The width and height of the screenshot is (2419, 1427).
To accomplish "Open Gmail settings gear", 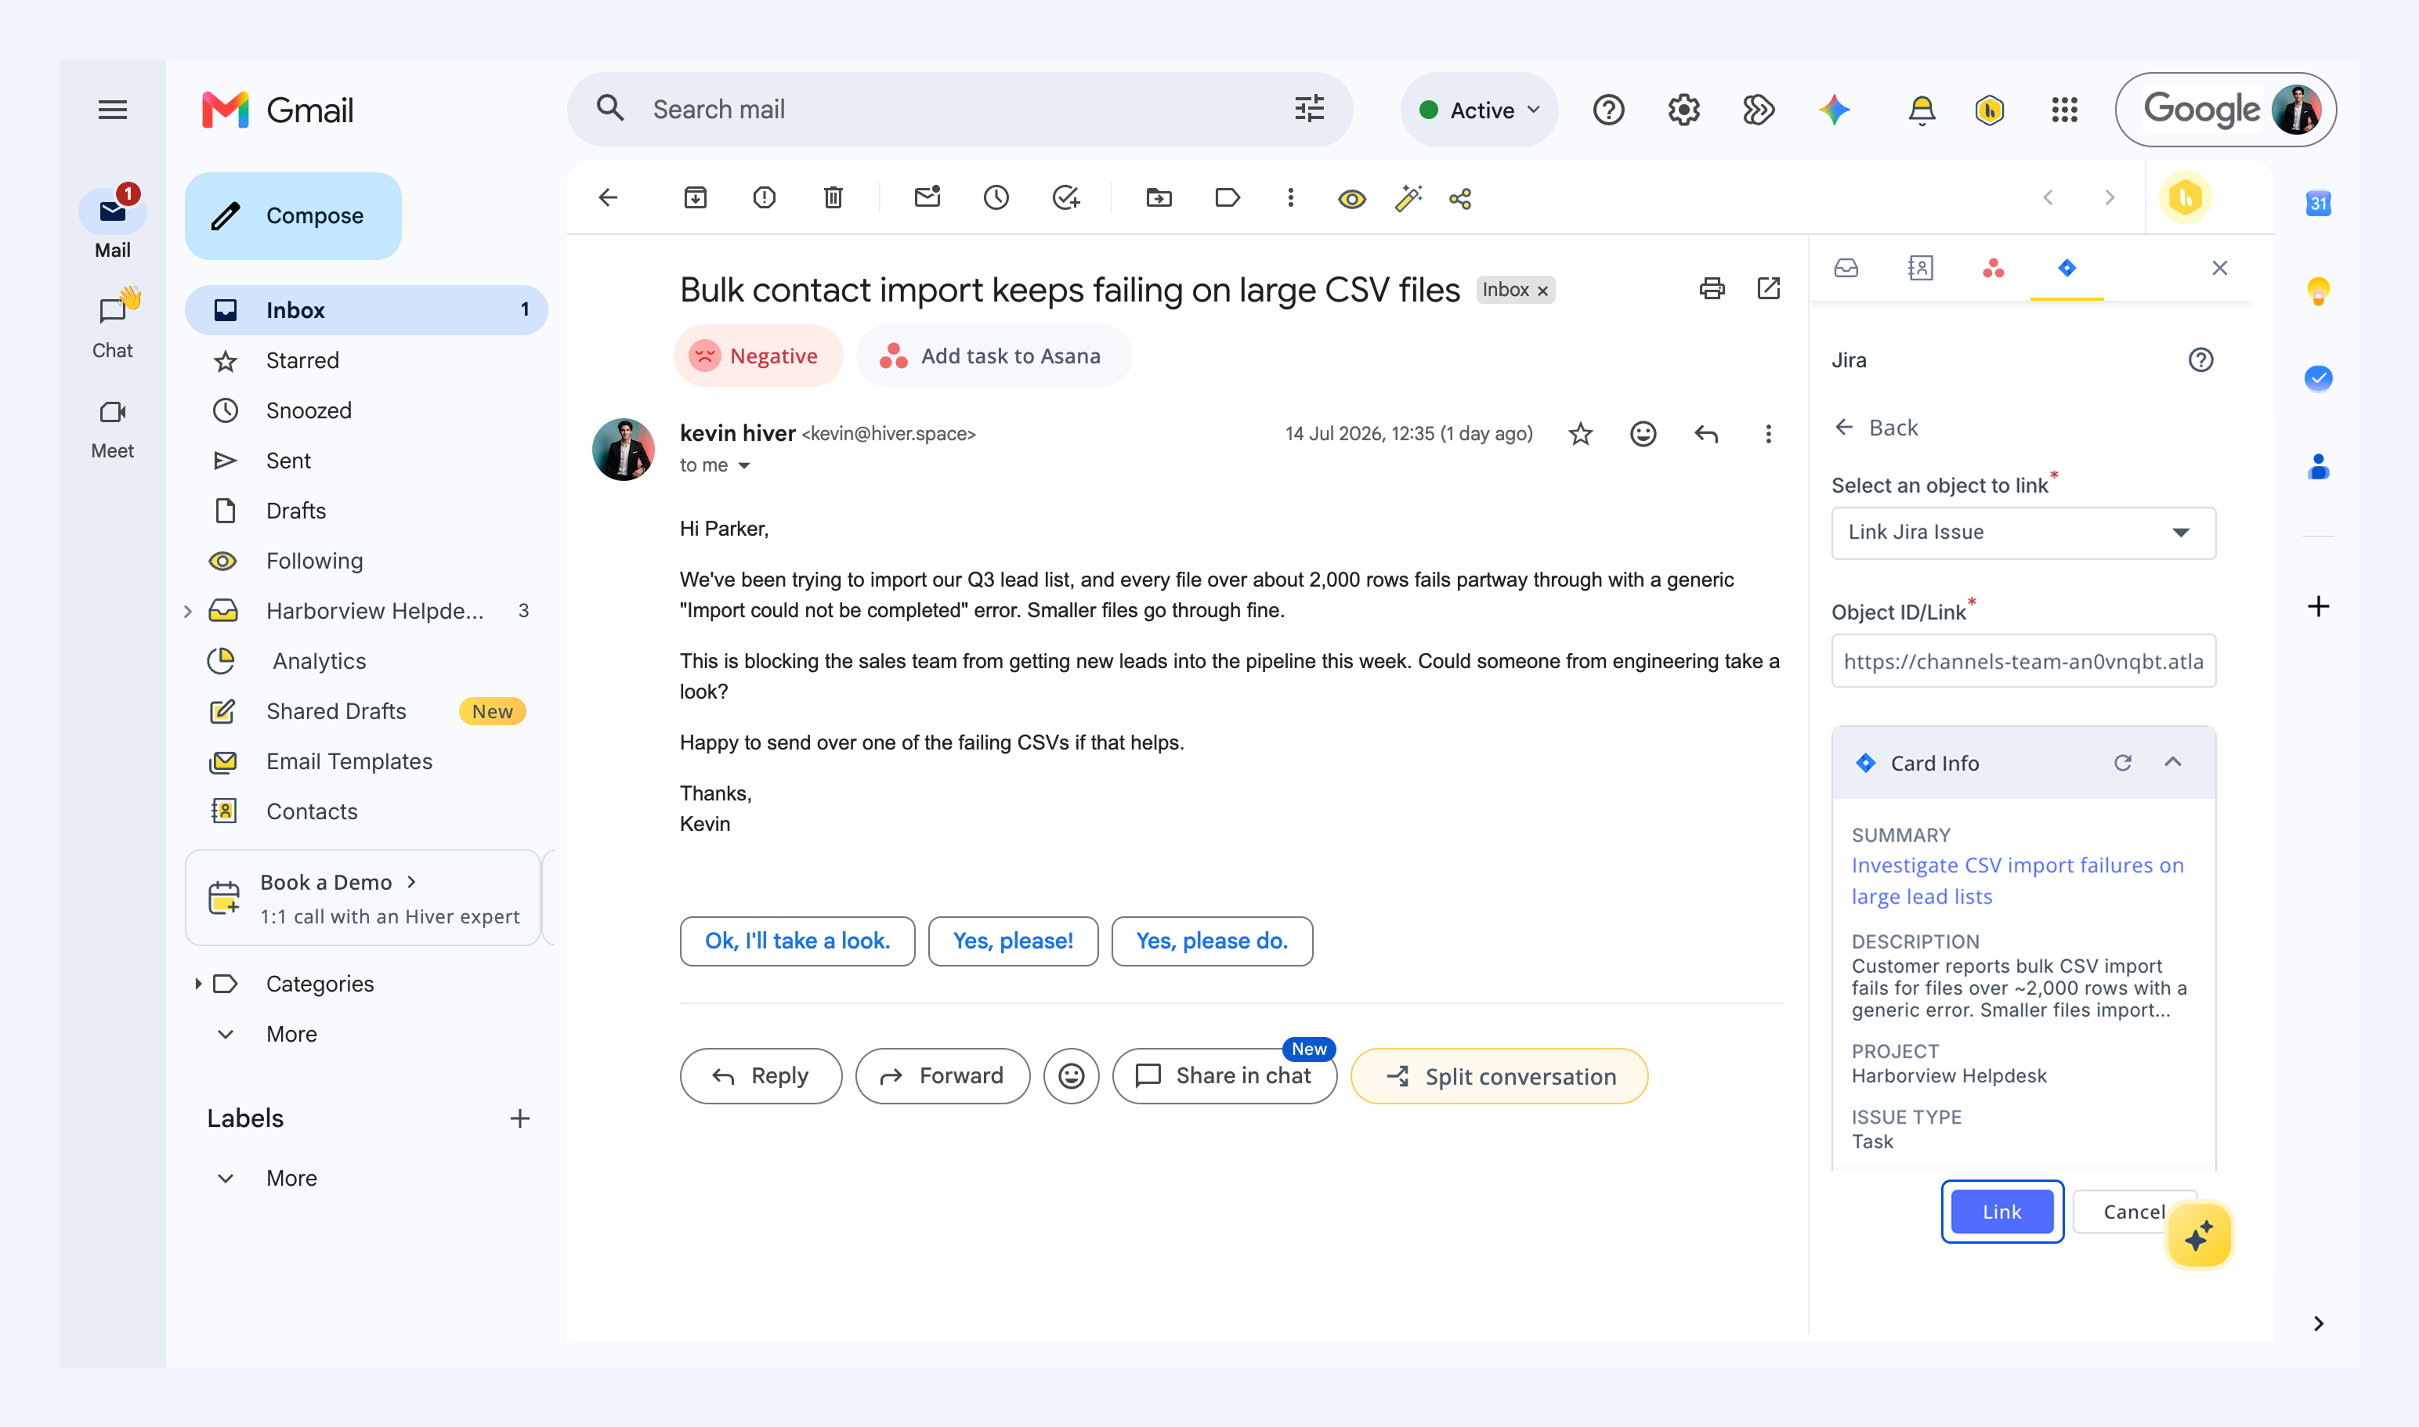I will (x=1684, y=110).
